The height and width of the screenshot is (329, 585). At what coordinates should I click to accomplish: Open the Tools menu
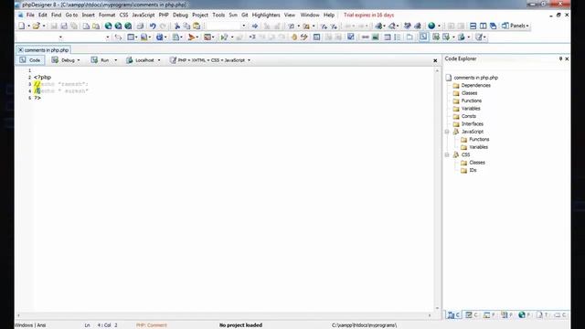218,15
